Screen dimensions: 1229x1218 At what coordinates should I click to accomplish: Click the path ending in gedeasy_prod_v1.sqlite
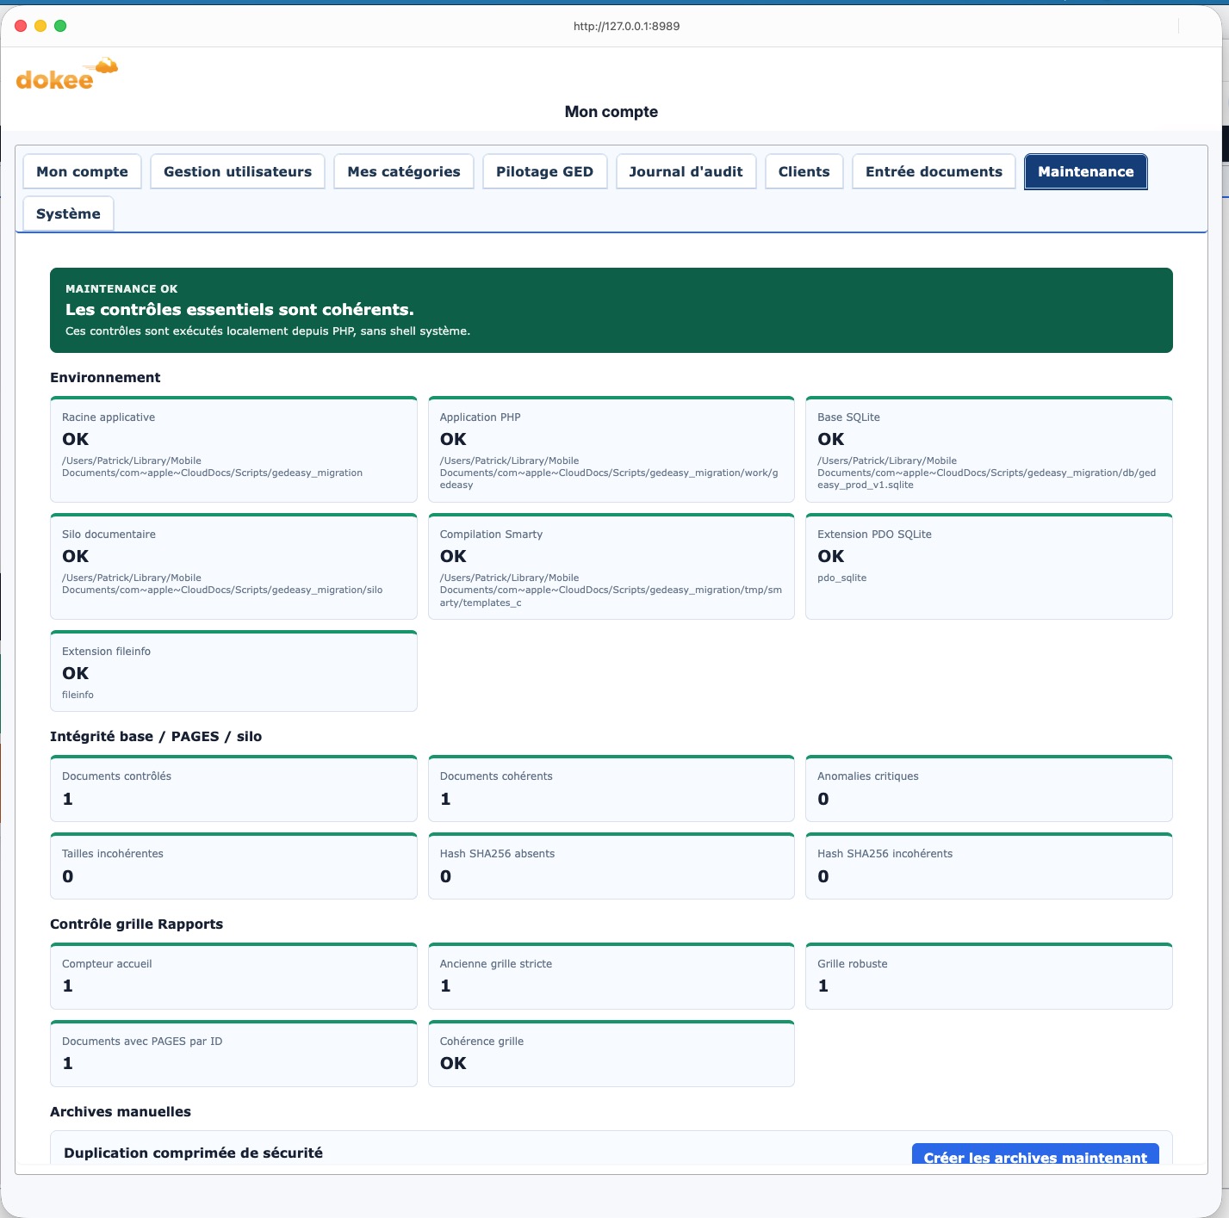coord(986,473)
